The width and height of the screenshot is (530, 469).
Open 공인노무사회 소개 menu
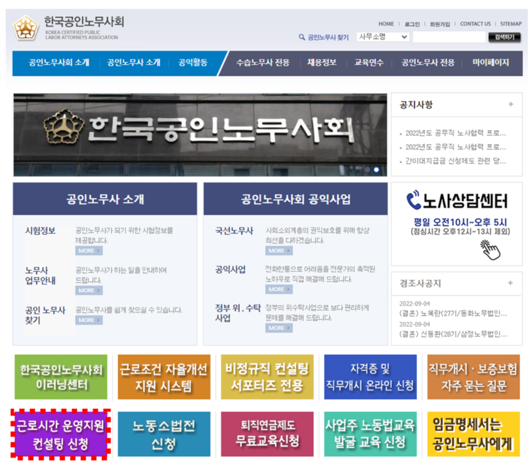pyautogui.click(x=59, y=63)
